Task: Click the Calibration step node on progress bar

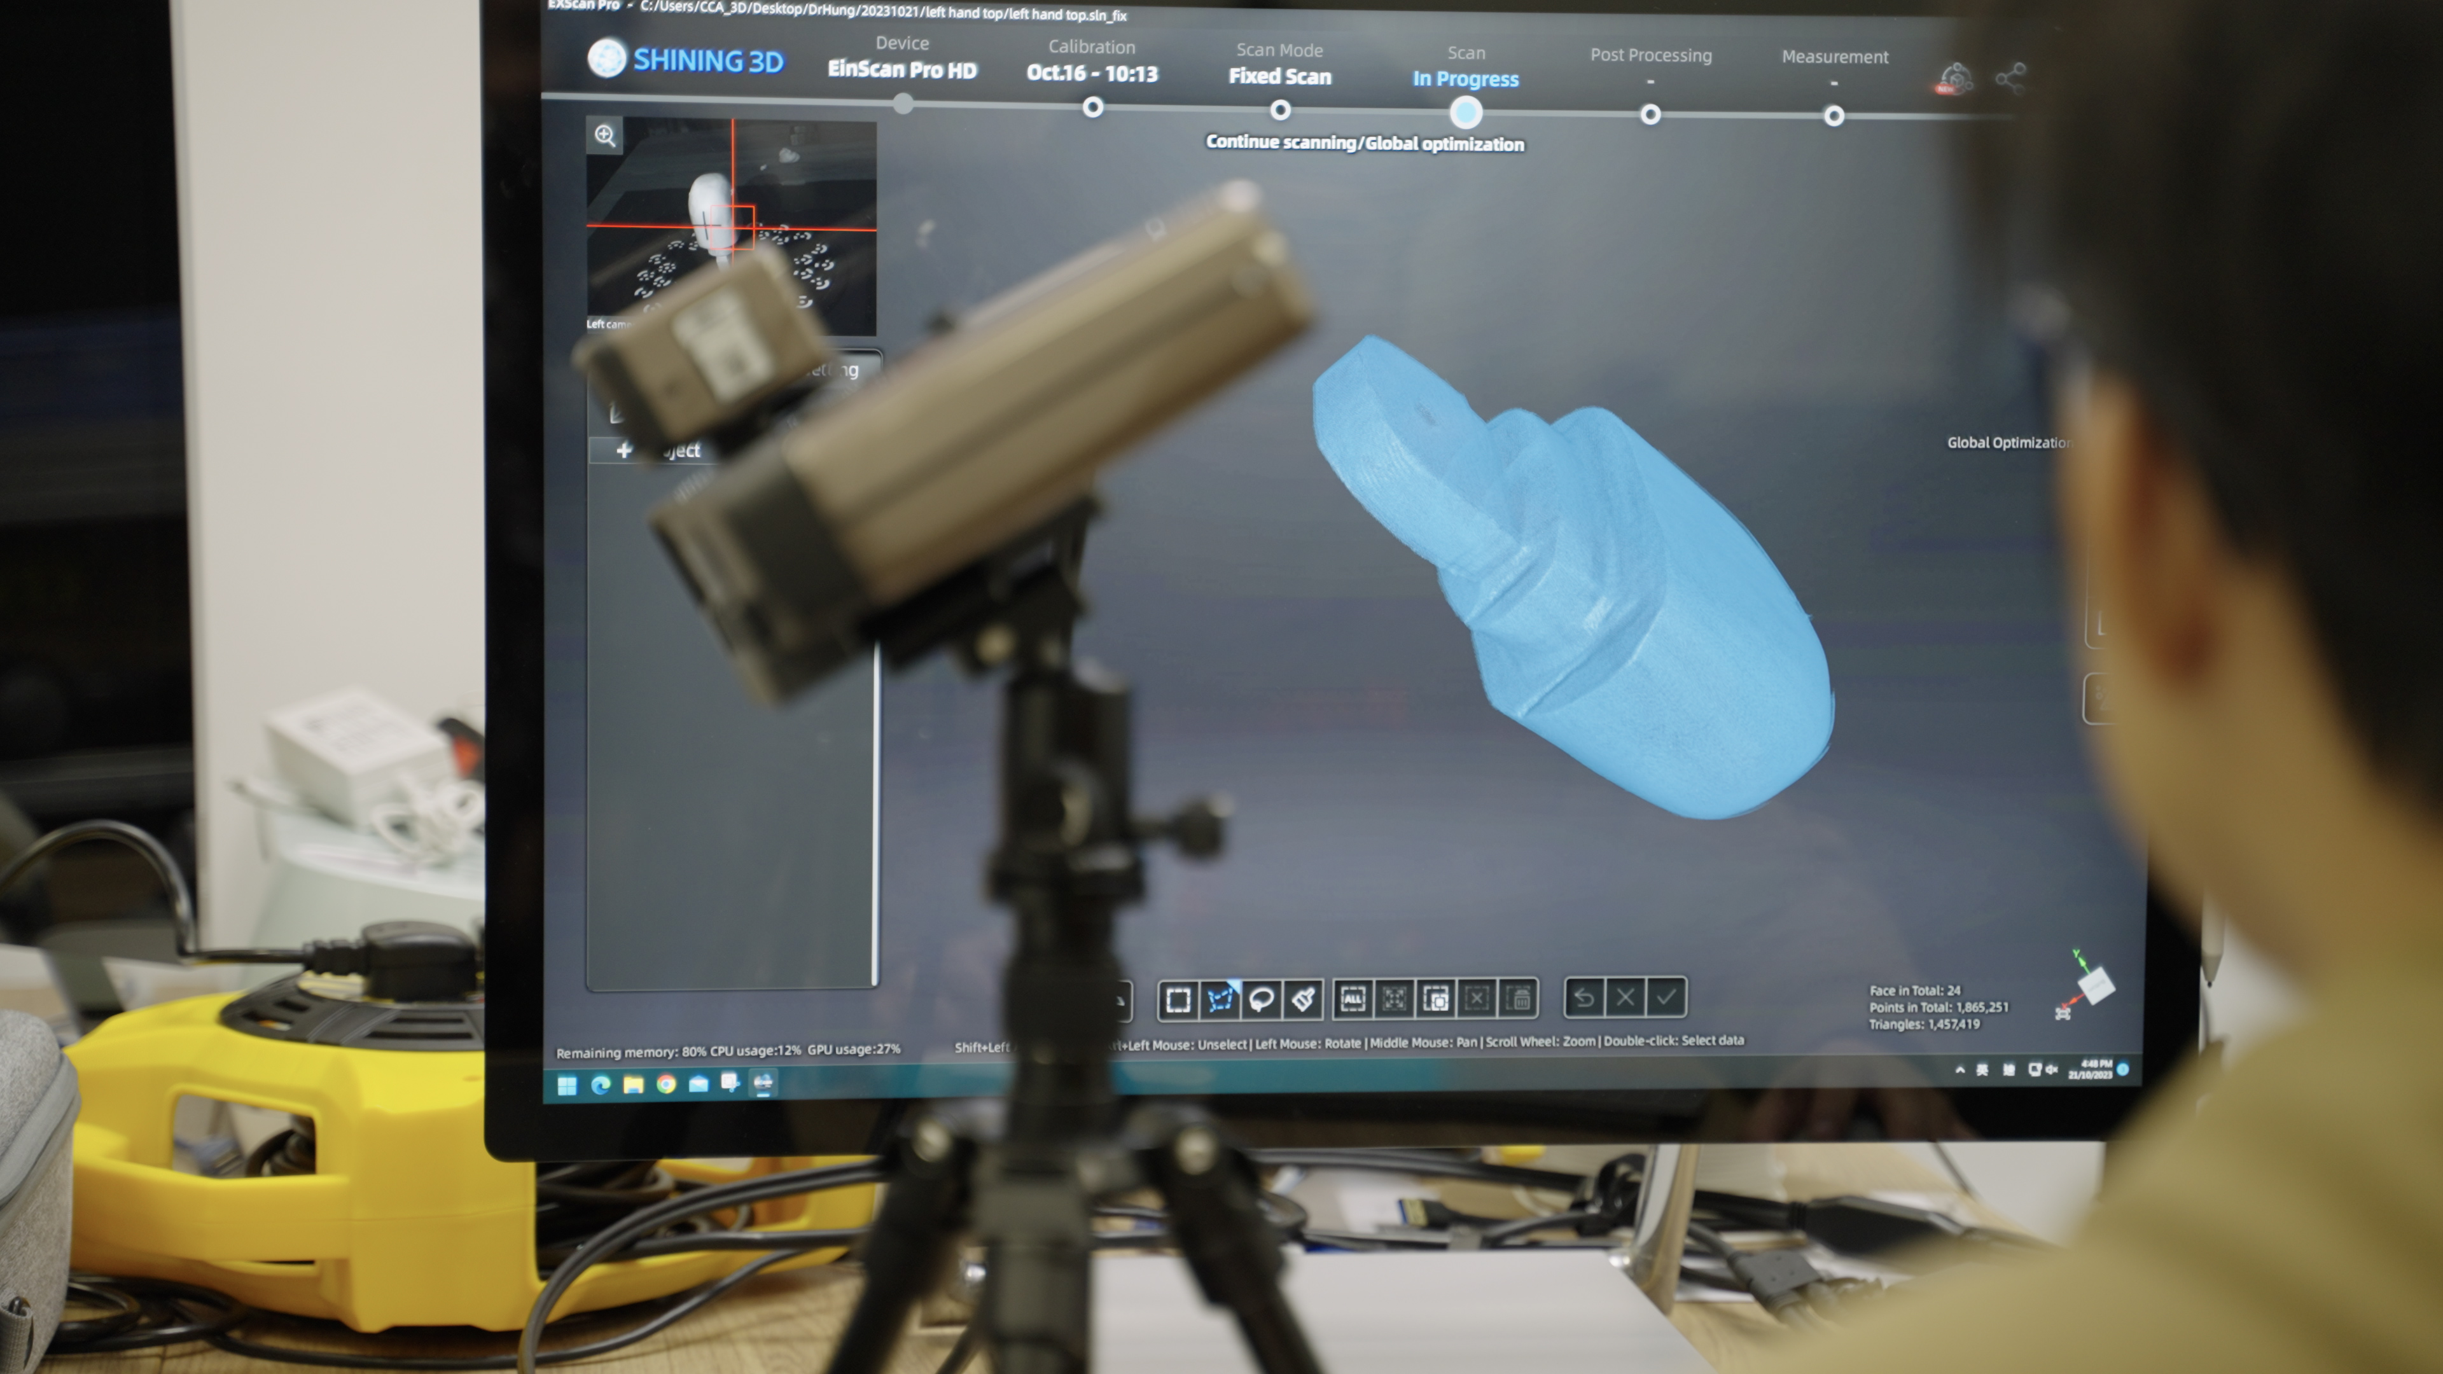Action: [x=1092, y=108]
